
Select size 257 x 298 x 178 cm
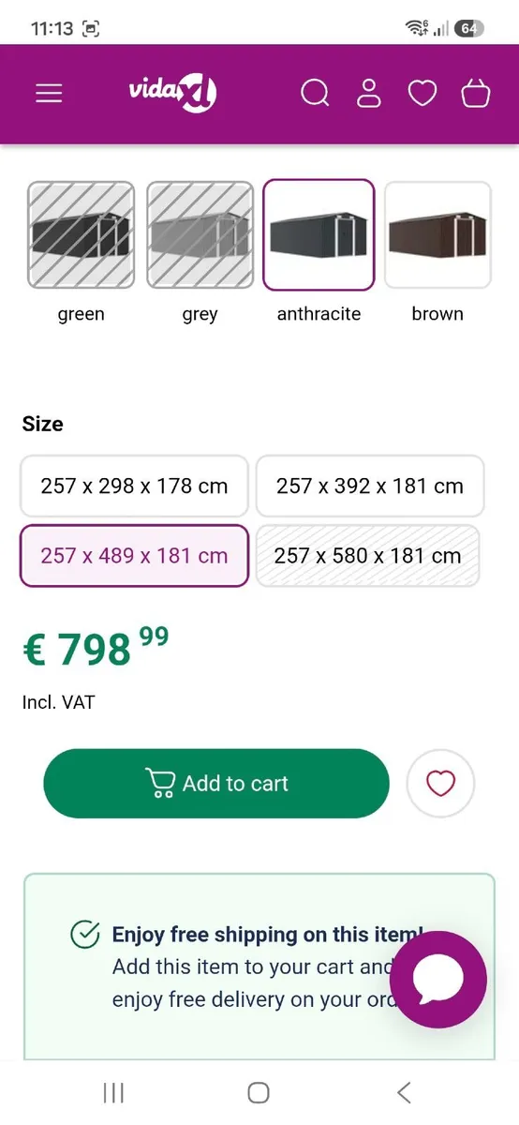(x=134, y=486)
